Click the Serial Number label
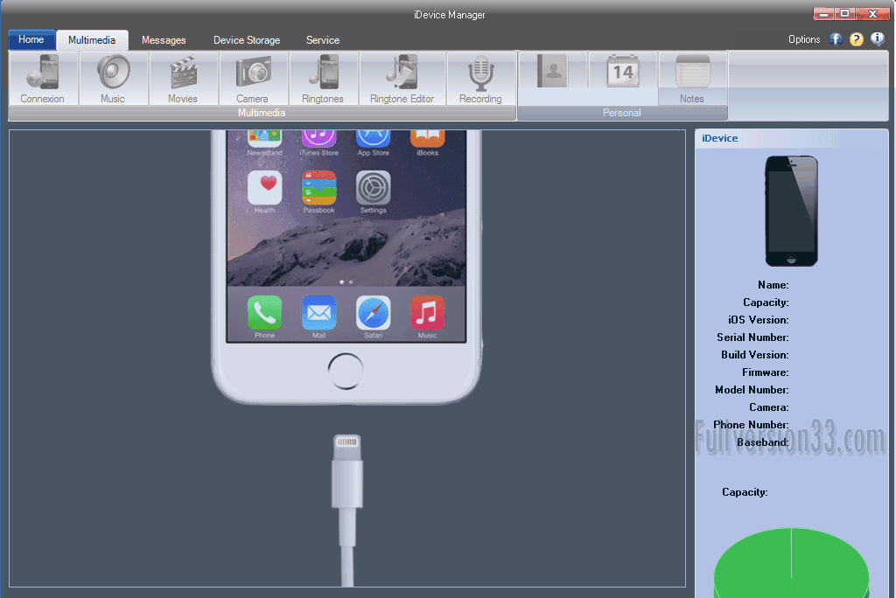 coord(752,337)
